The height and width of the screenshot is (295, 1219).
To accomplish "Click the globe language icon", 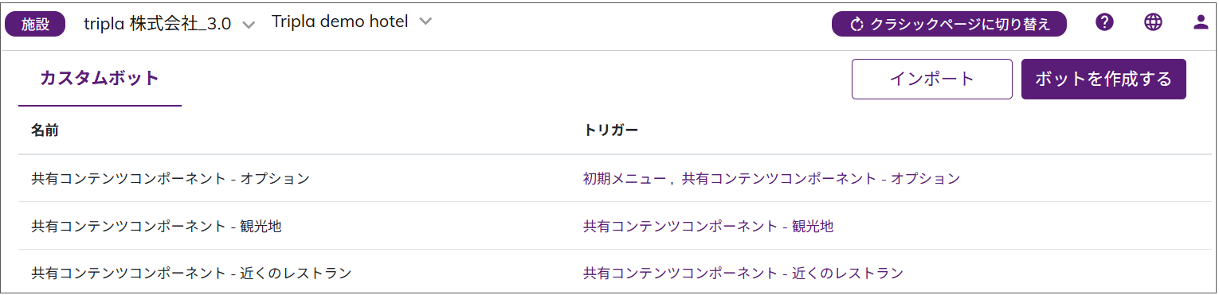I will click(1153, 22).
